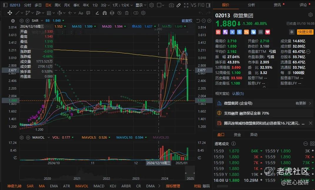Open drawing tool settings gear
The image size is (315, 190).
(x=143, y=13)
